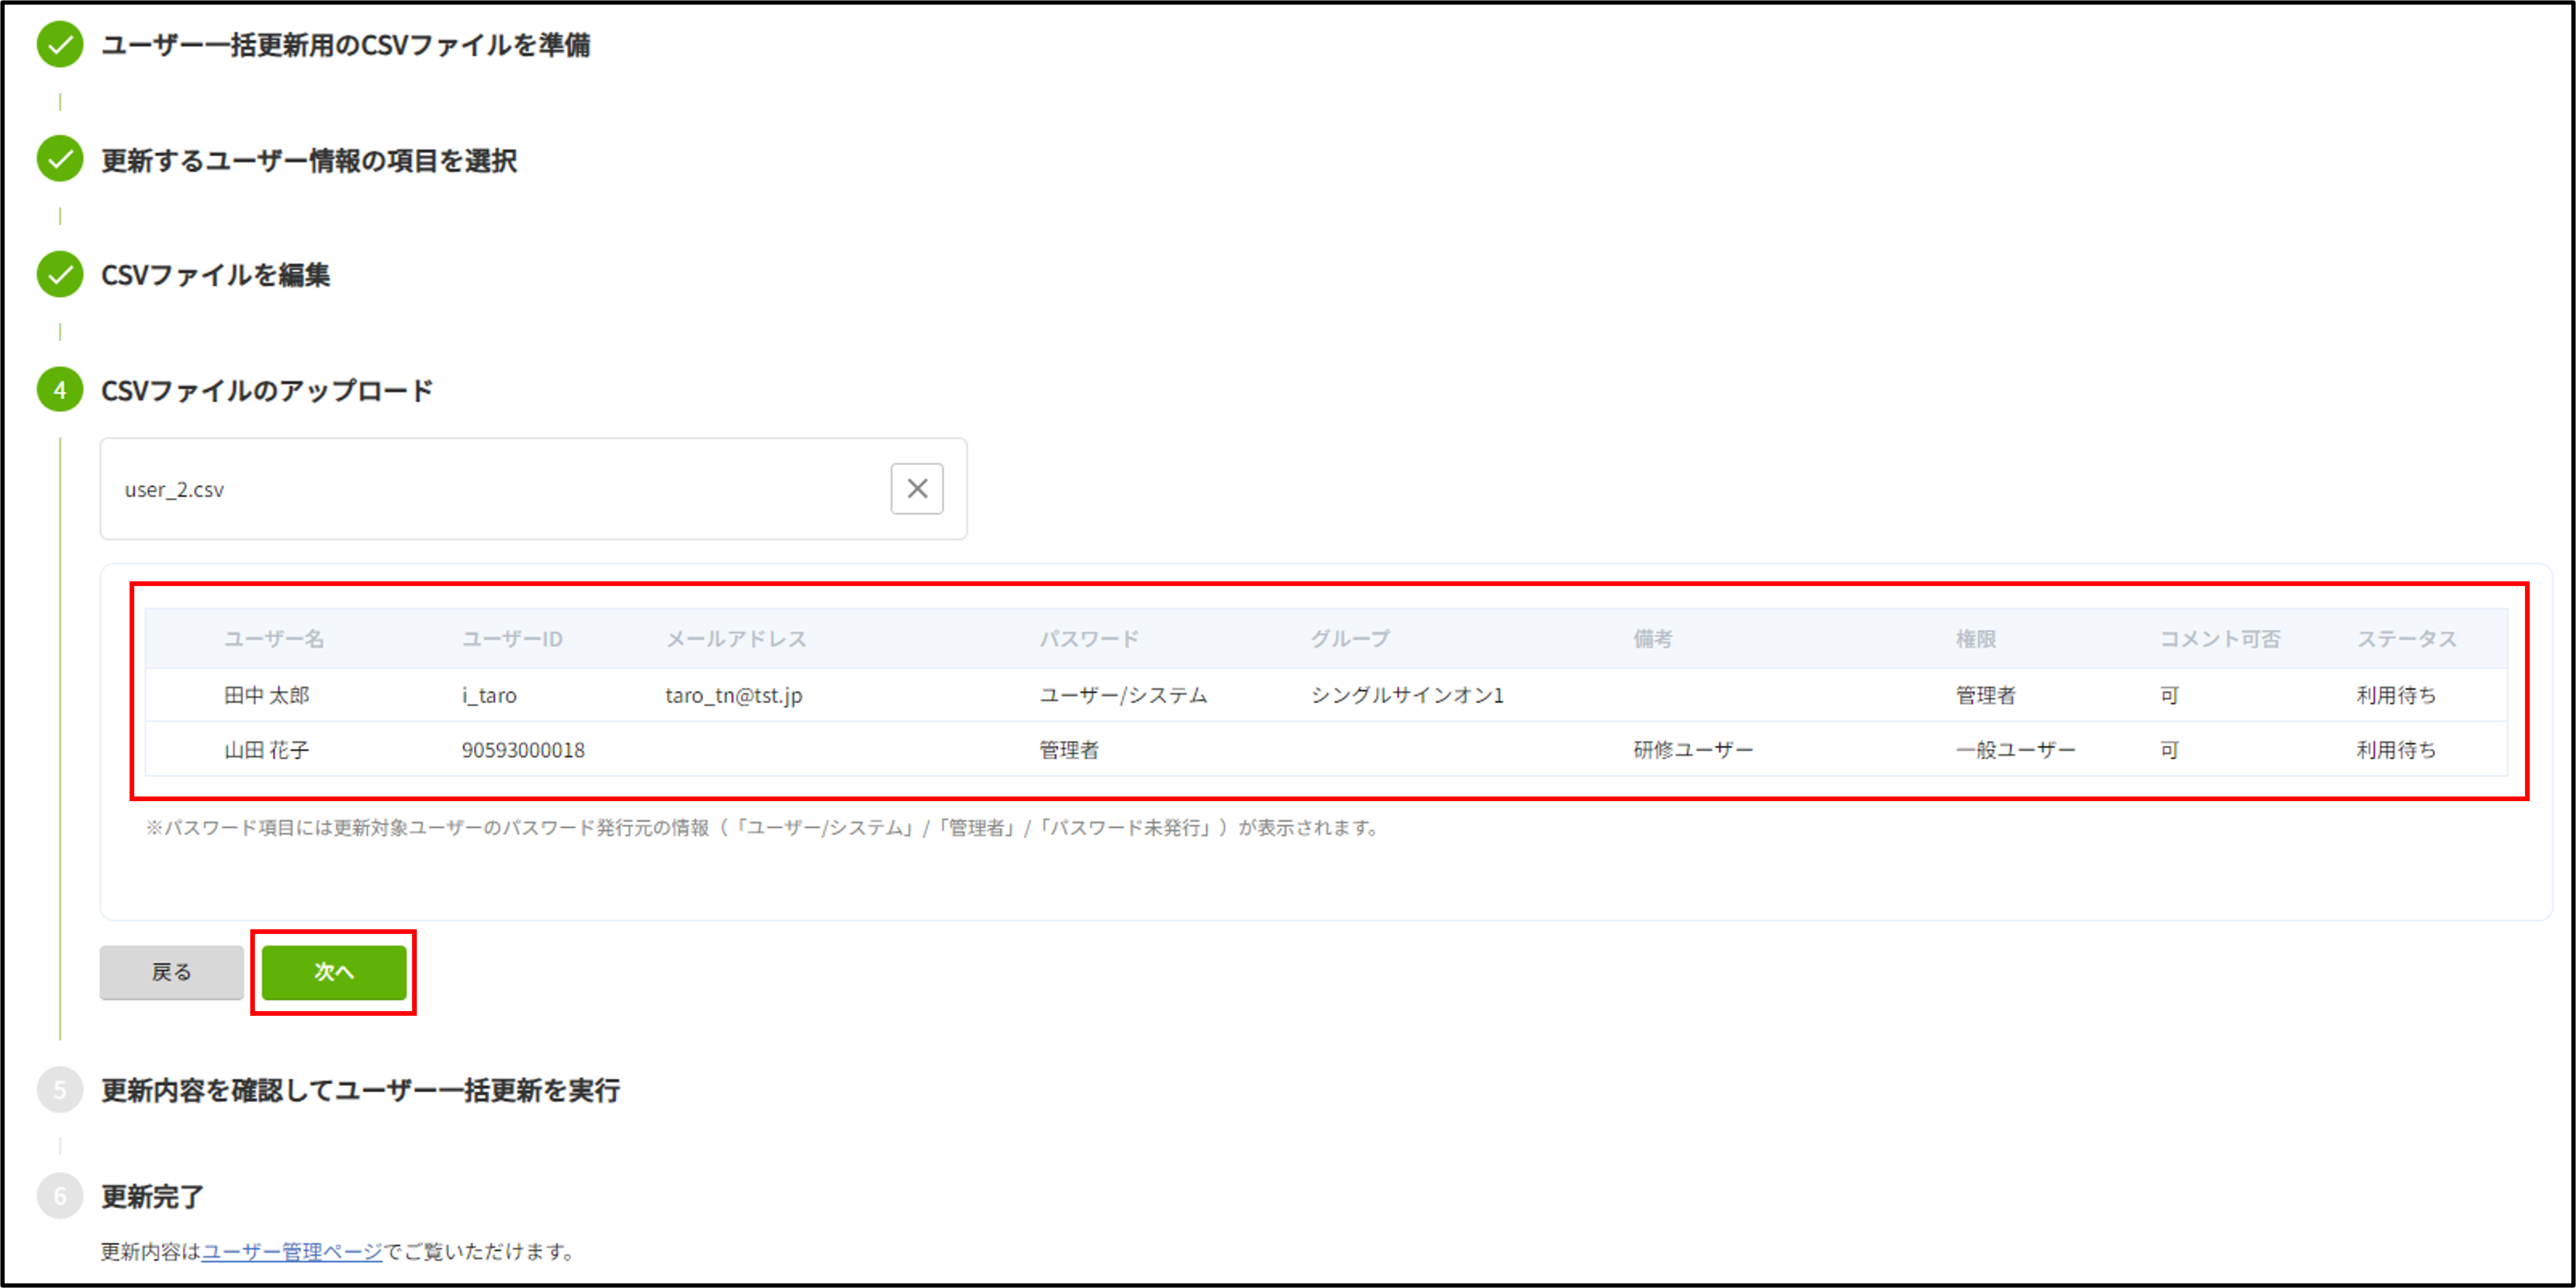
Task: Click the ステータス column header
Action: click(2406, 639)
